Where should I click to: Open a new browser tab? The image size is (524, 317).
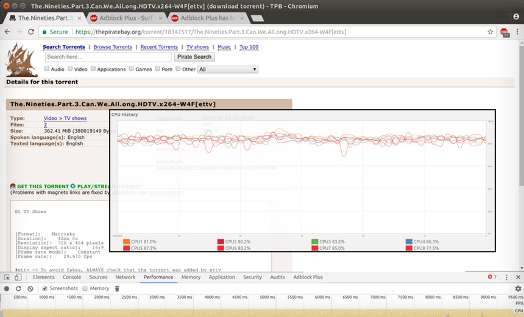(x=257, y=18)
